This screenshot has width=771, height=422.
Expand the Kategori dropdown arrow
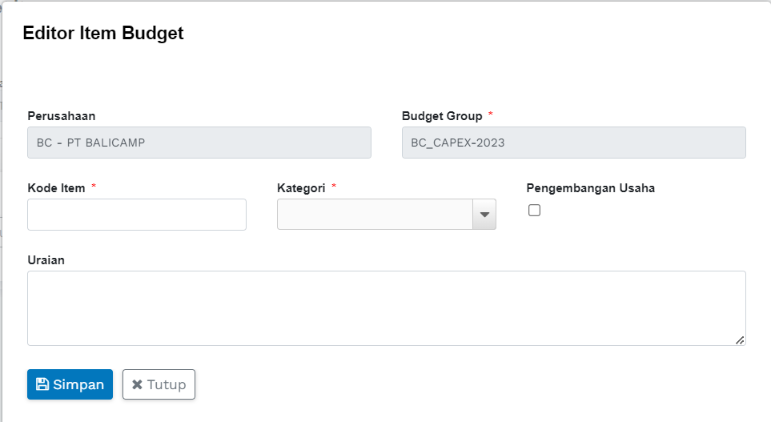484,215
